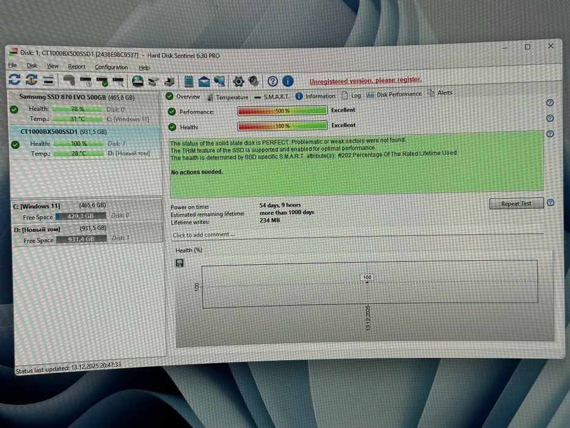Open the View menu

click(x=53, y=66)
